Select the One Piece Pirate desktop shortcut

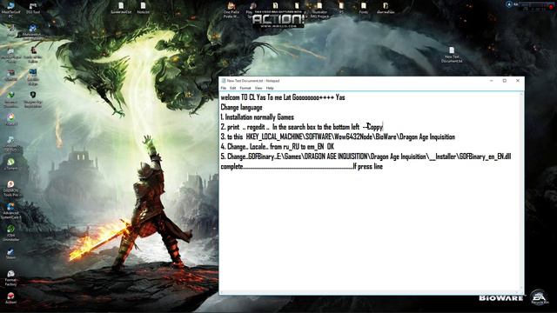(232, 10)
